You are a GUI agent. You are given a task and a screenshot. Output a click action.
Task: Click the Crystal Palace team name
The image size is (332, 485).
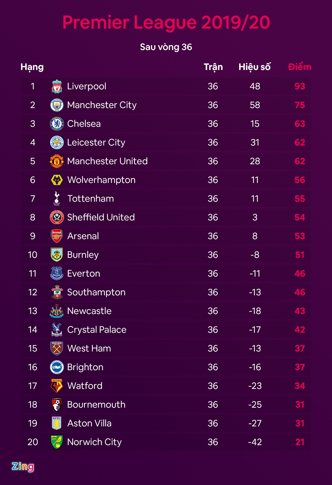point(97,330)
